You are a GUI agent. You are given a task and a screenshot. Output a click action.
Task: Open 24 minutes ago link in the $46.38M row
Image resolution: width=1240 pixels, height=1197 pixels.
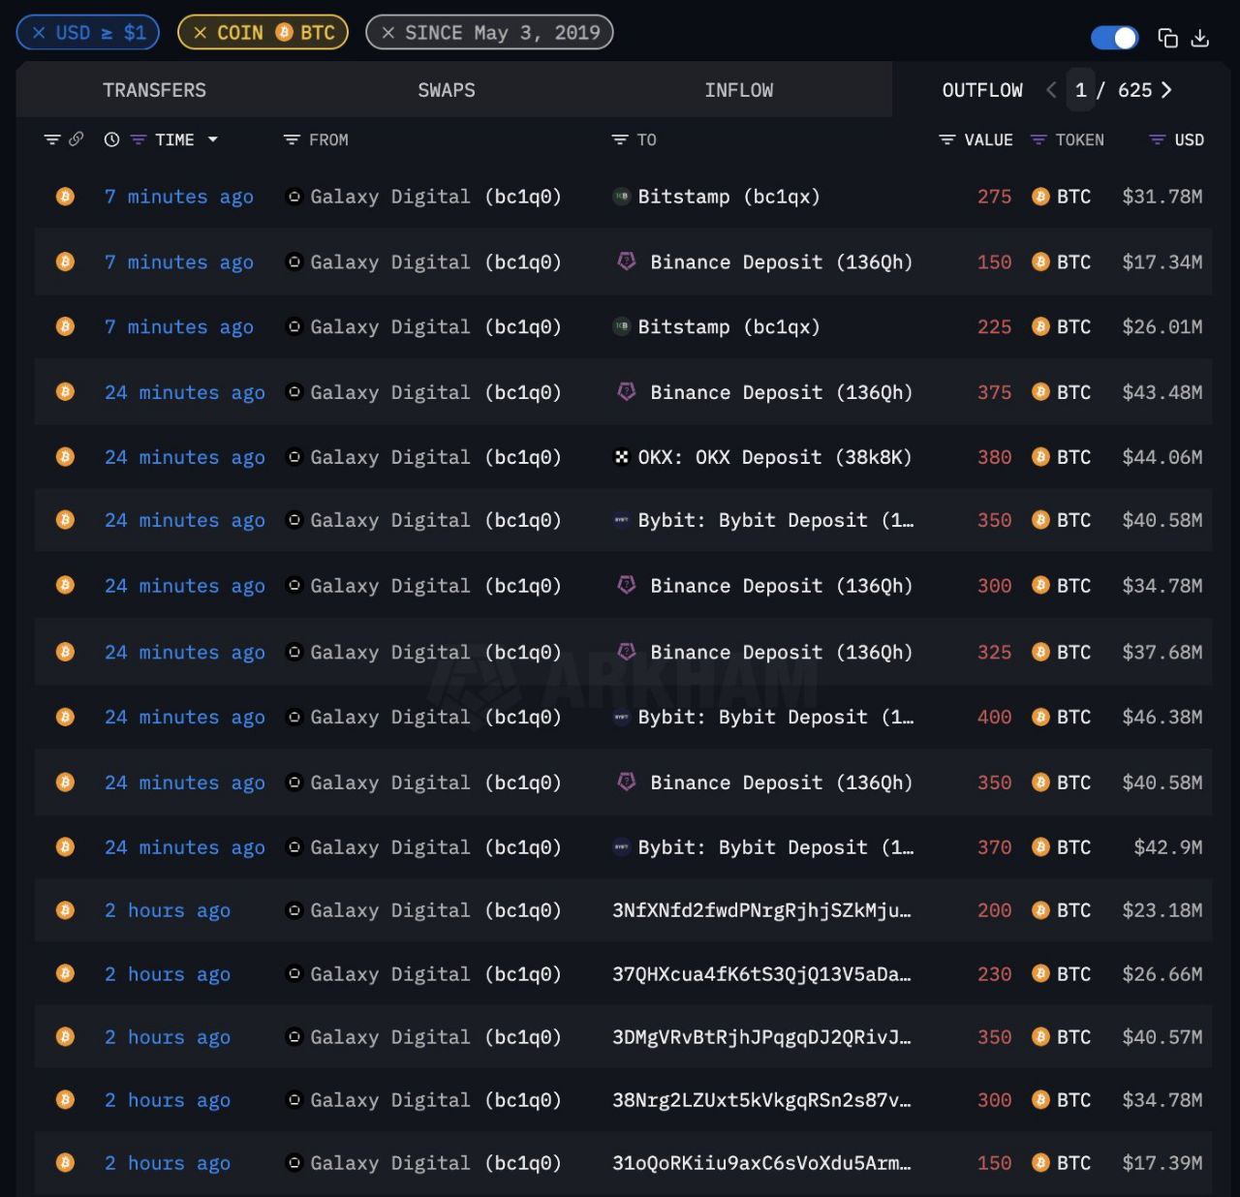(x=184, y=717)
